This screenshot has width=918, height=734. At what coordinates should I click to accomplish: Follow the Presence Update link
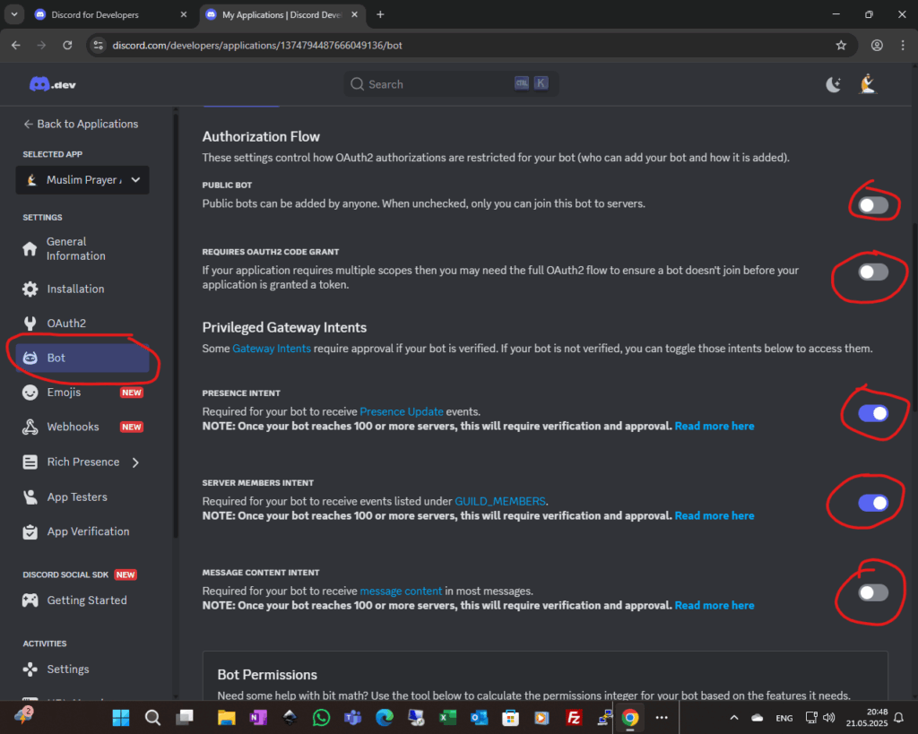pos(402,411)
